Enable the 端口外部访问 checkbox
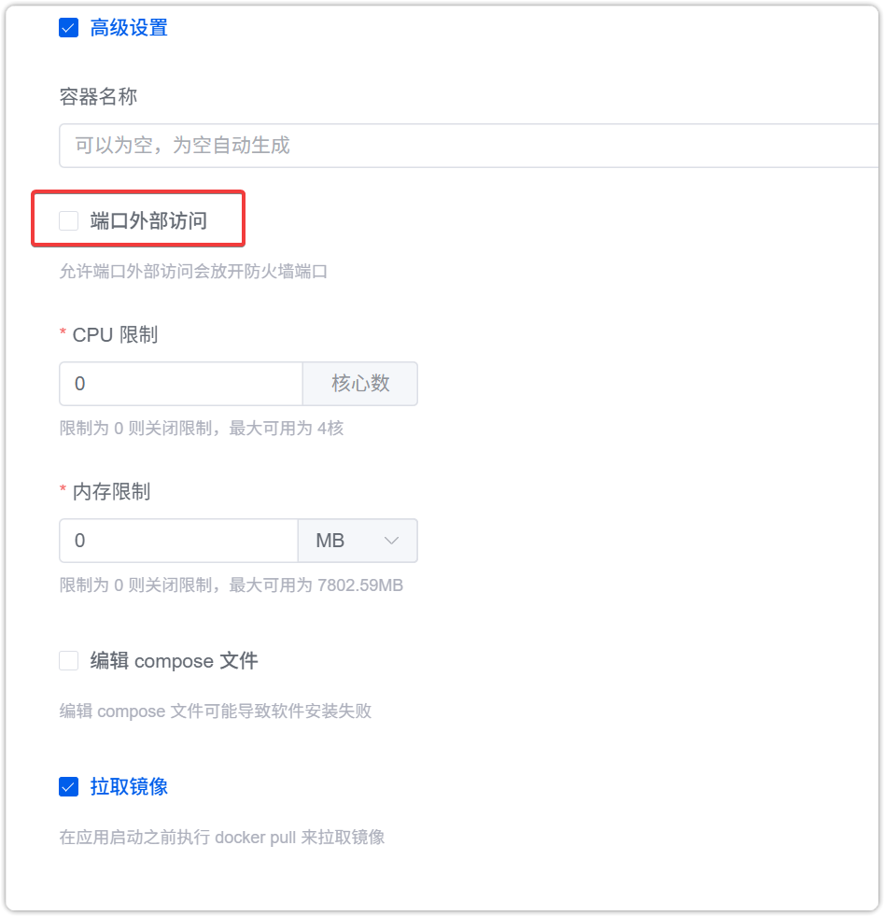This screenshot has height=916, width=884. click(68, 220)
